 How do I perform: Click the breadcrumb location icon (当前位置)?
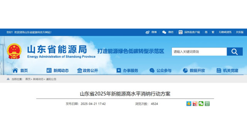point(8,79)
